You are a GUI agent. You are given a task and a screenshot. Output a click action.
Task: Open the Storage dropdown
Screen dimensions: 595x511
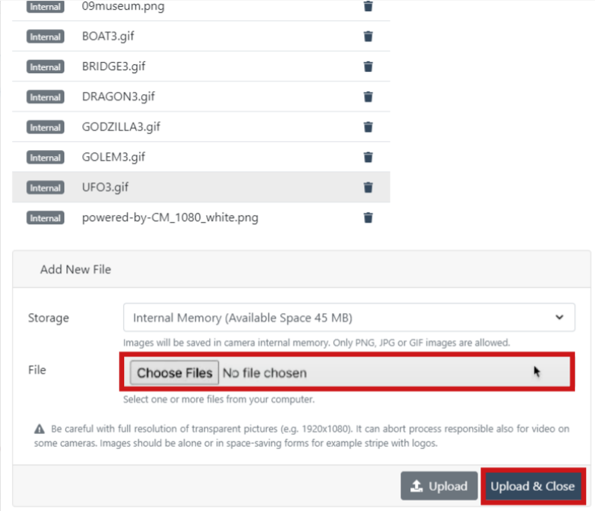pos(349,318)
